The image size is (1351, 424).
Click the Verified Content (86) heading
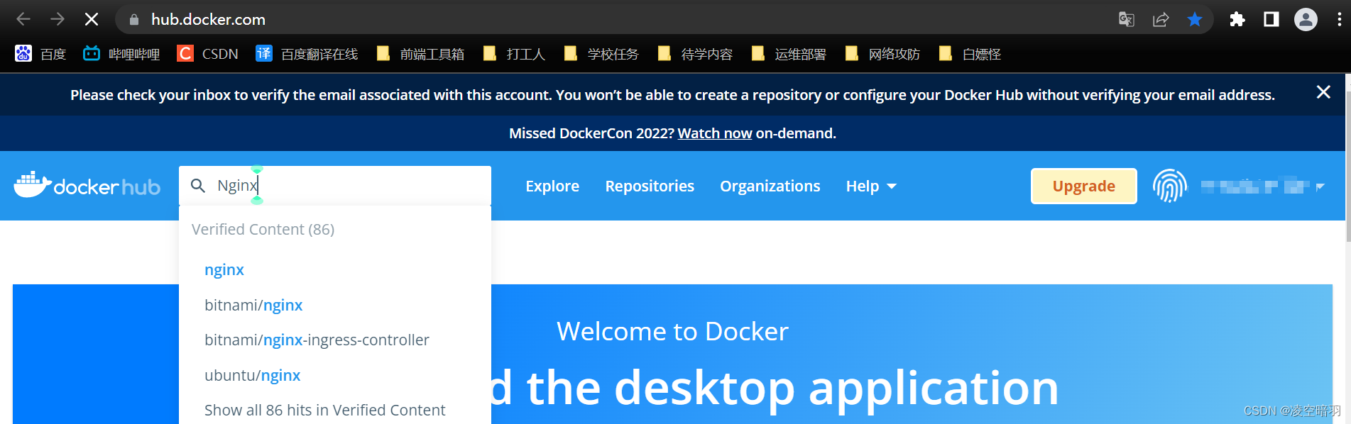263,229
